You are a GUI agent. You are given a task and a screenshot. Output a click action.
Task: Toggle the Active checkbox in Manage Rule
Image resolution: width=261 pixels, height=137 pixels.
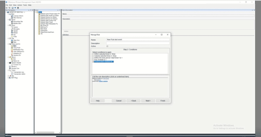(107, 46)
